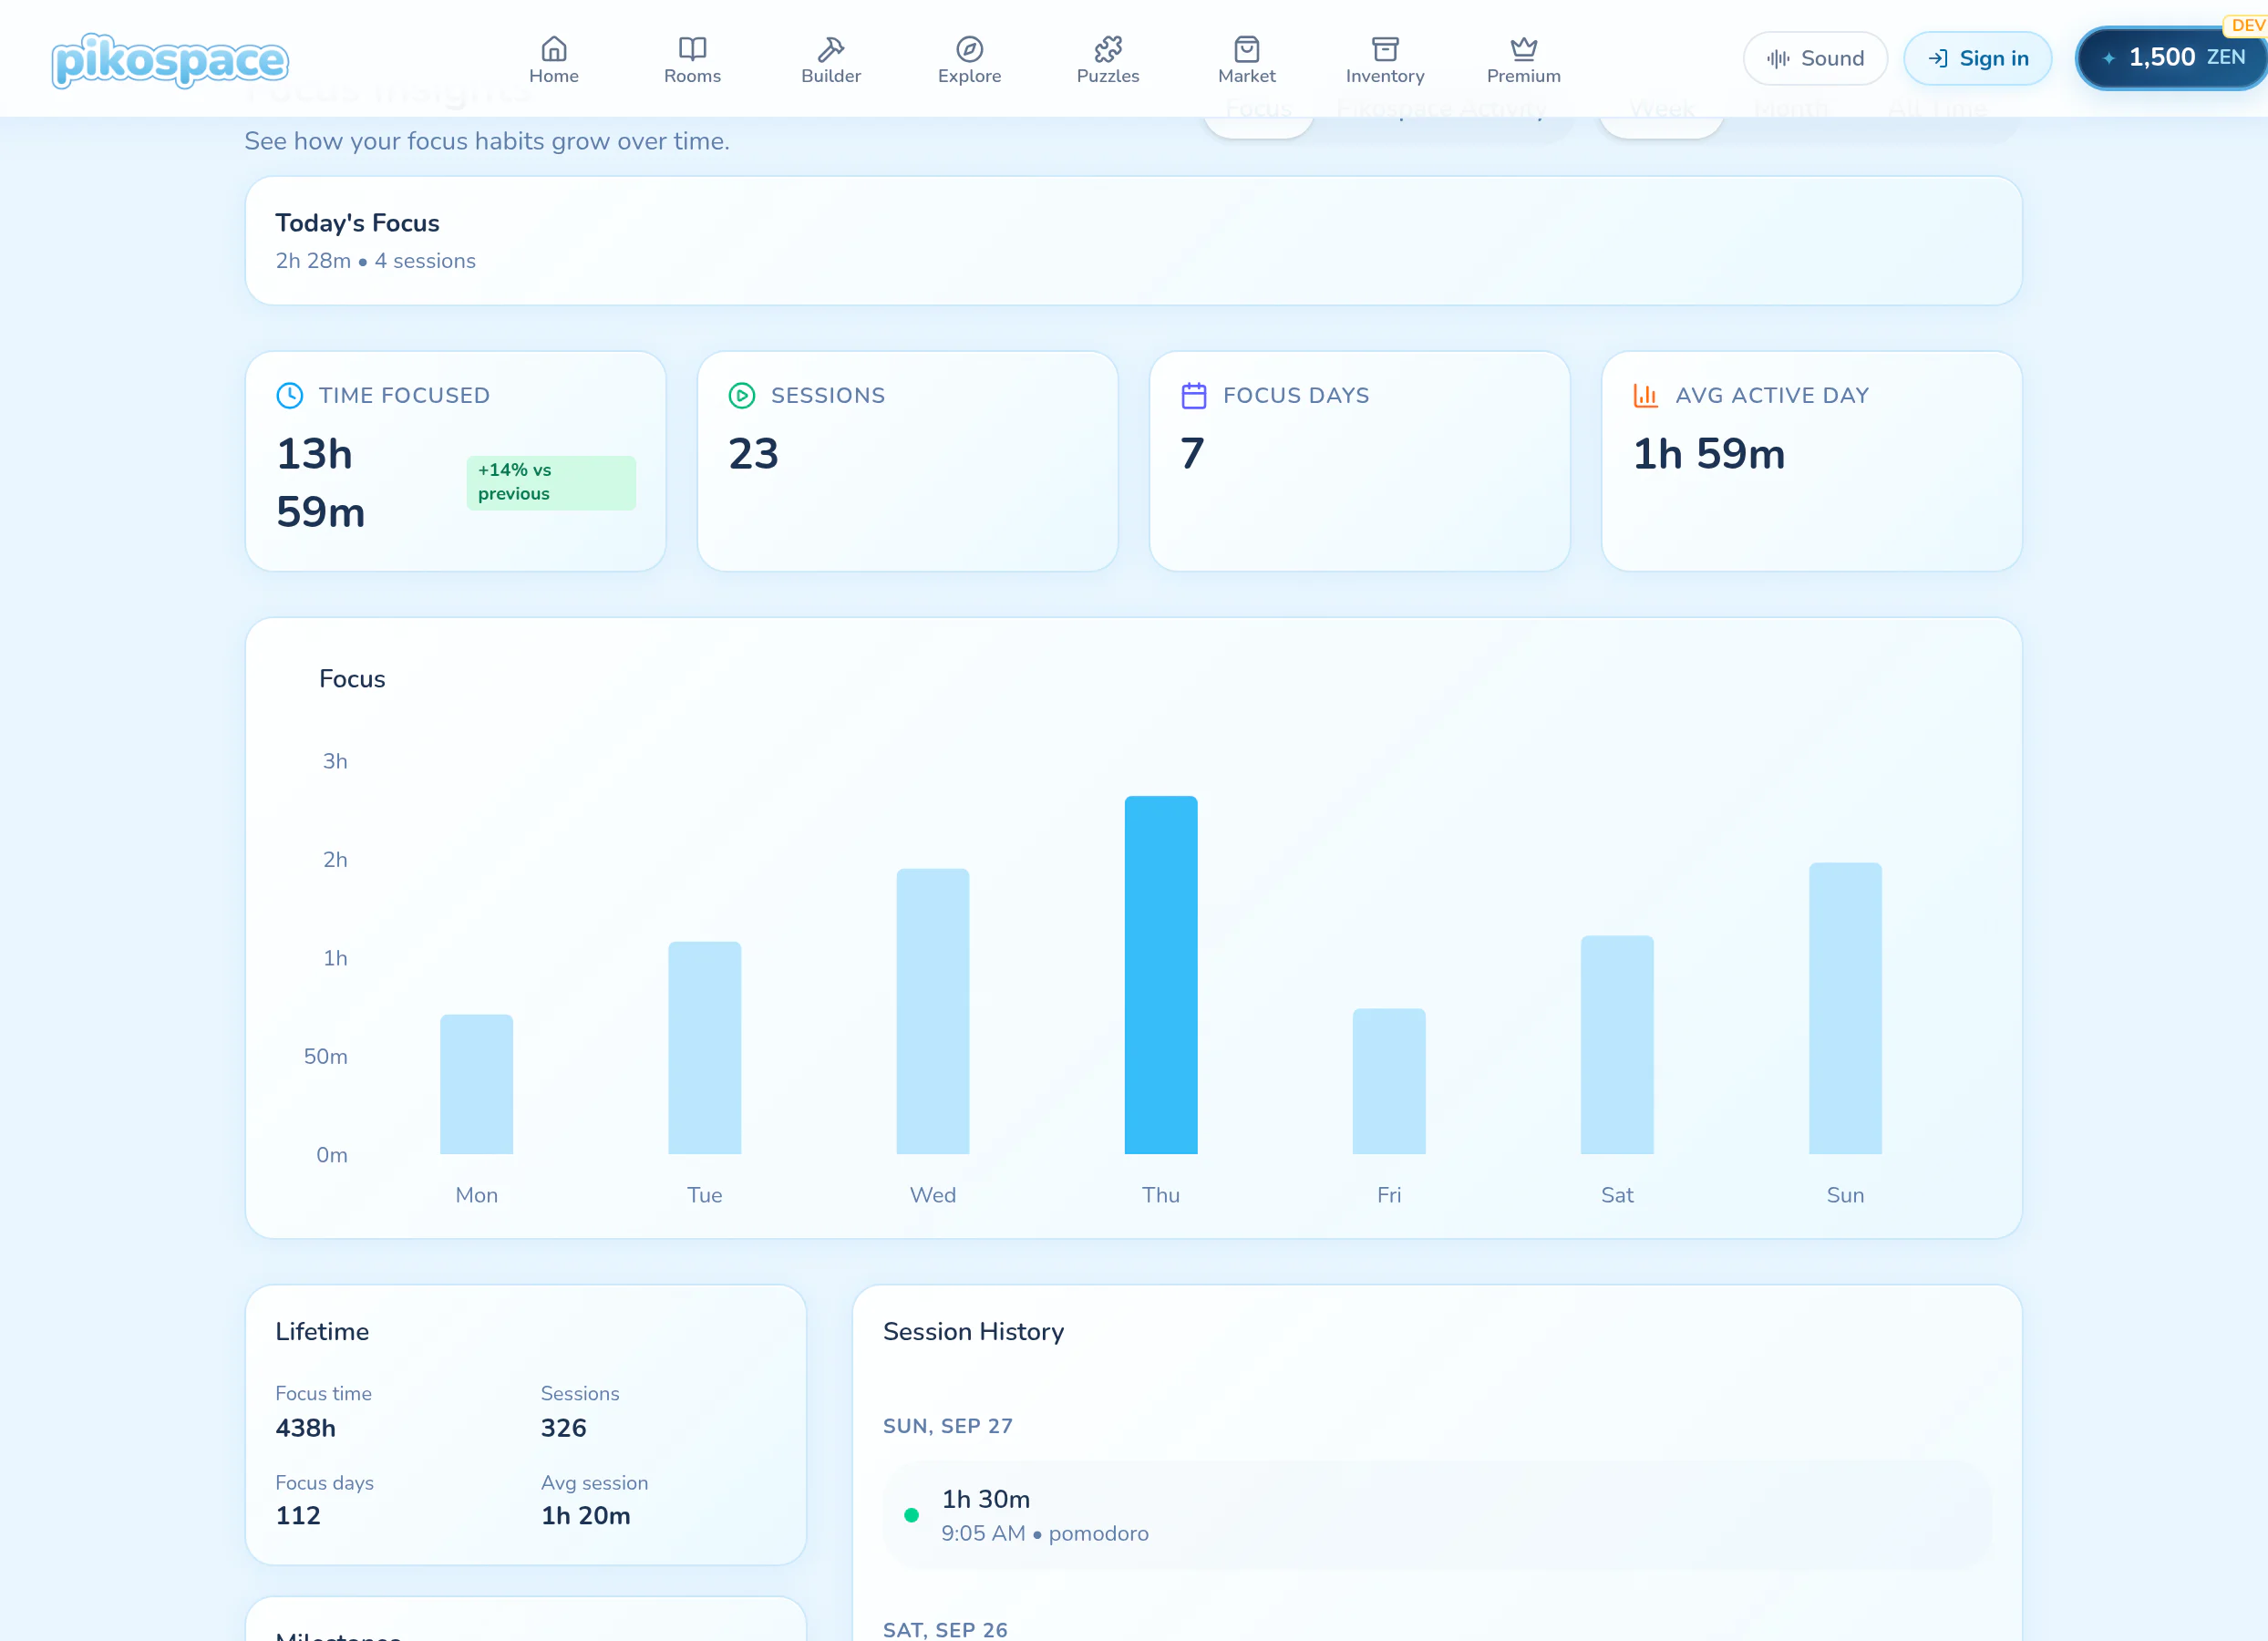2268x1641 pixels.
Task: Open the 1h 30m pomodoro session entry
Action: [x=1437, y=1514]
